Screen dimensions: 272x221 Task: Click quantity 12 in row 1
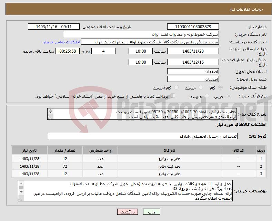point(65,159)
